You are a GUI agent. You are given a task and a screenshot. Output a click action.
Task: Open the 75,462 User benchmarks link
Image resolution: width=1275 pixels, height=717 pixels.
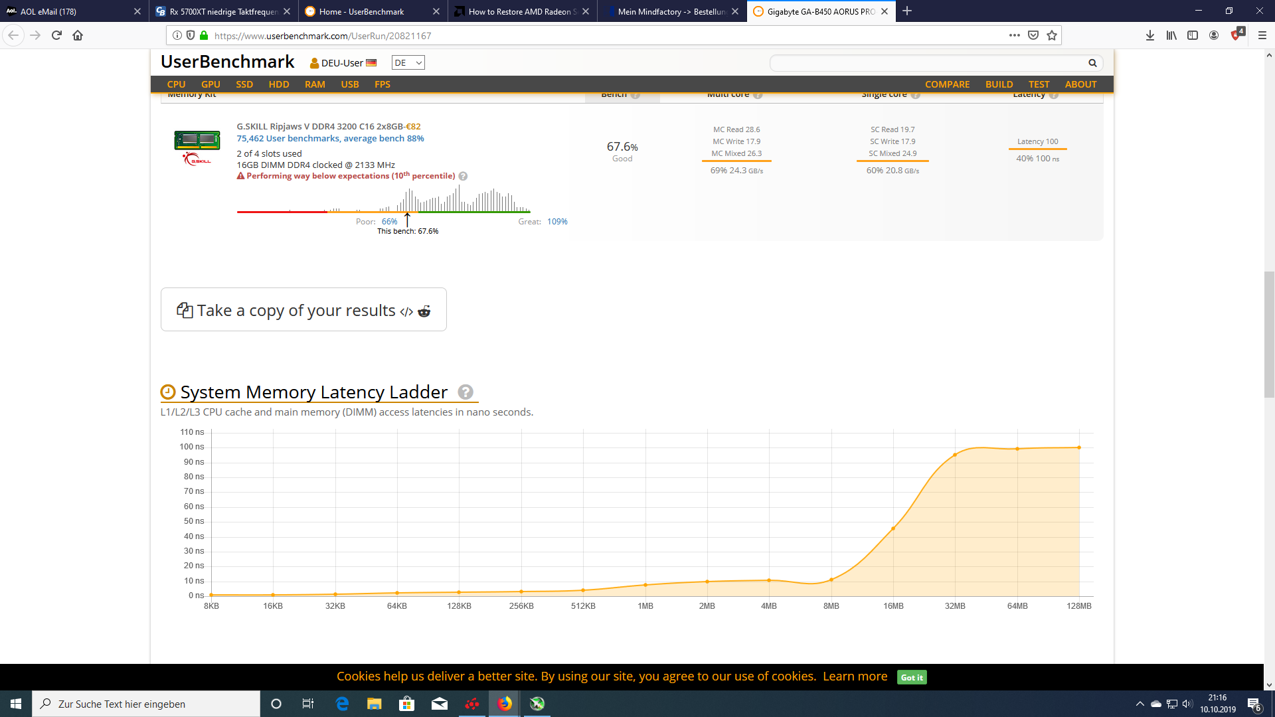(330, 139)
